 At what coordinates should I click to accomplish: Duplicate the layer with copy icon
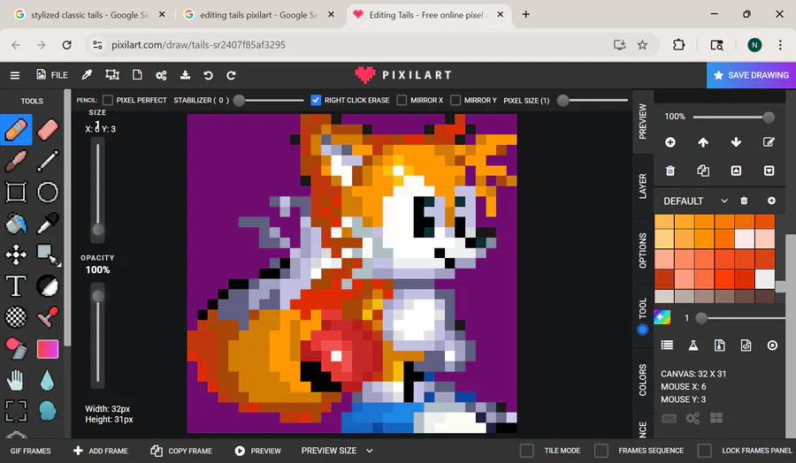click(703, 171)
